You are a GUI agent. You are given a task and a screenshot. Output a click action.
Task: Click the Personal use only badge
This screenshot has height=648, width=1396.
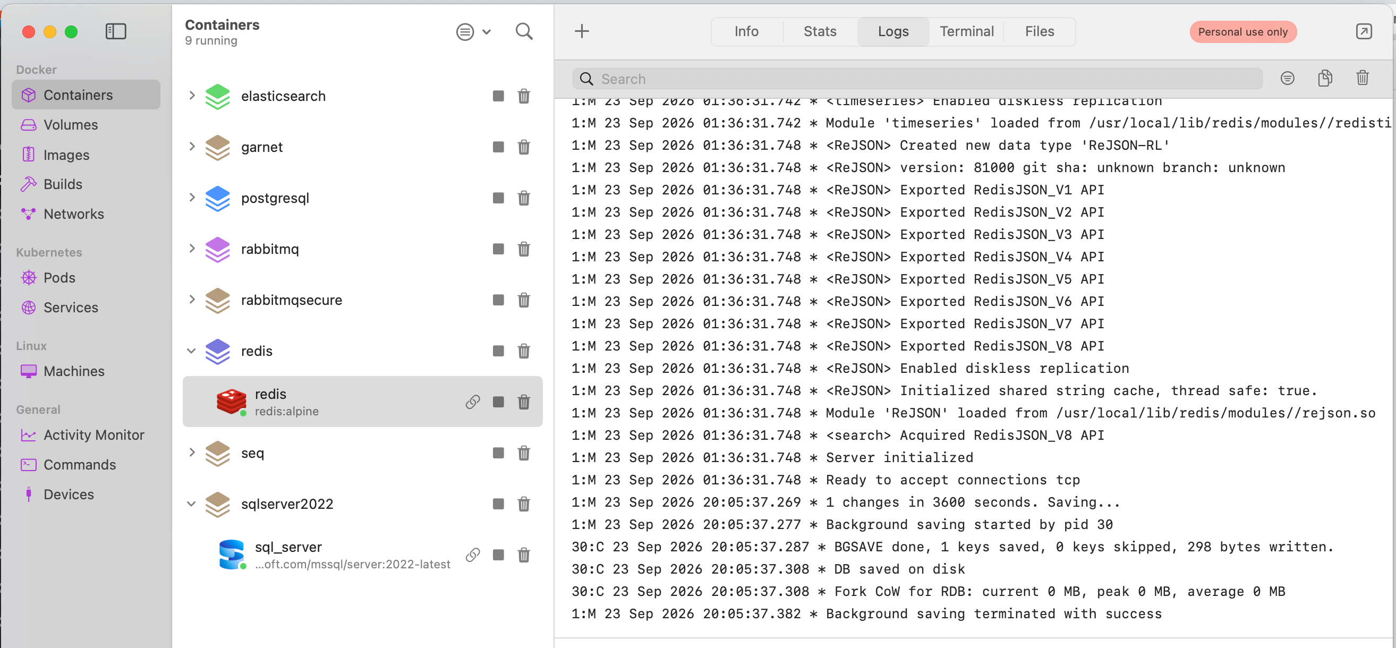point(1242,32)
